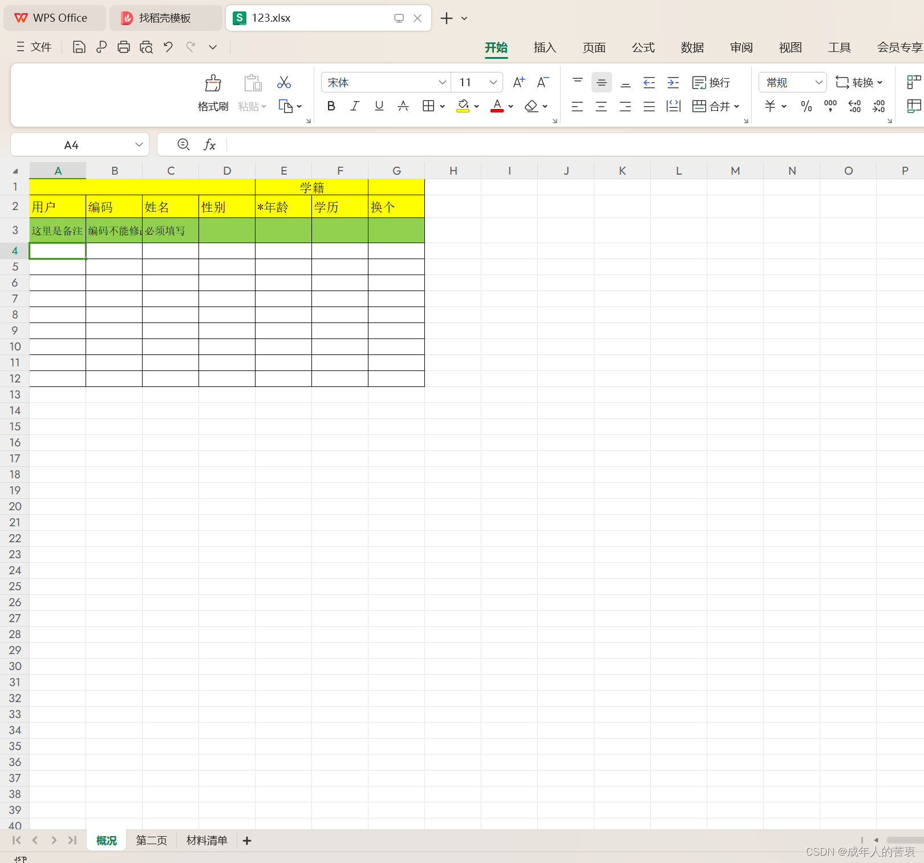
Task: Click the Format Painter (格式刷) icon
Action: (213, 83)
